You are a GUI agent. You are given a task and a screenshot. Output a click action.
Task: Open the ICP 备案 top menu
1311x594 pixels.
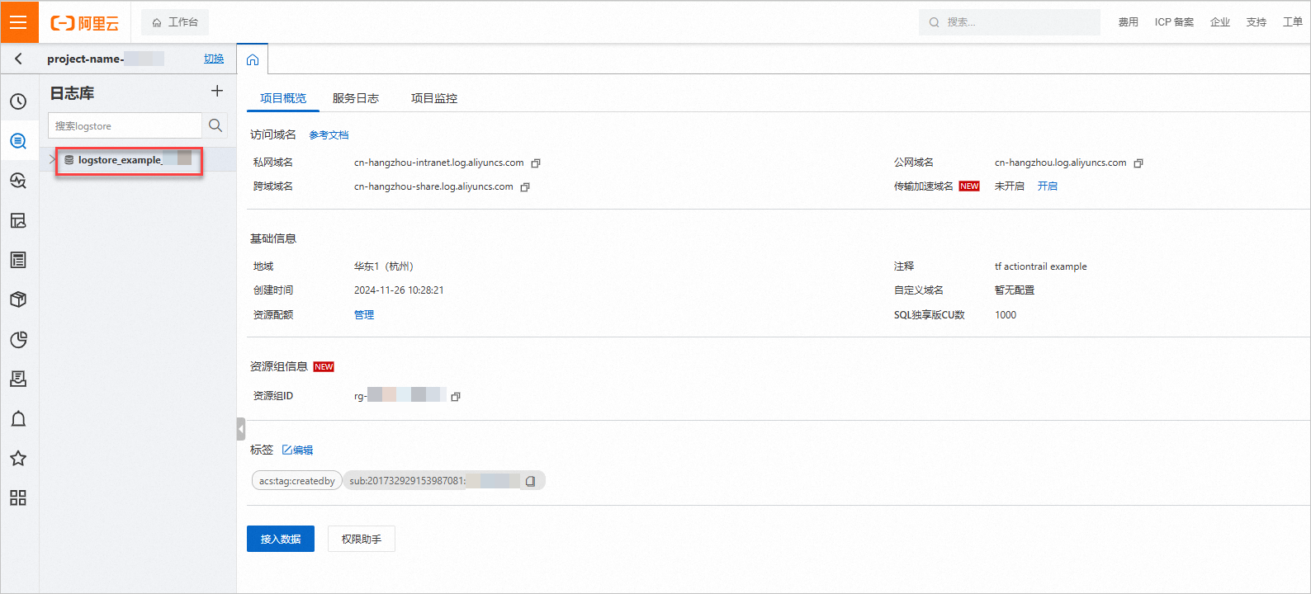tap(1174, 22)
